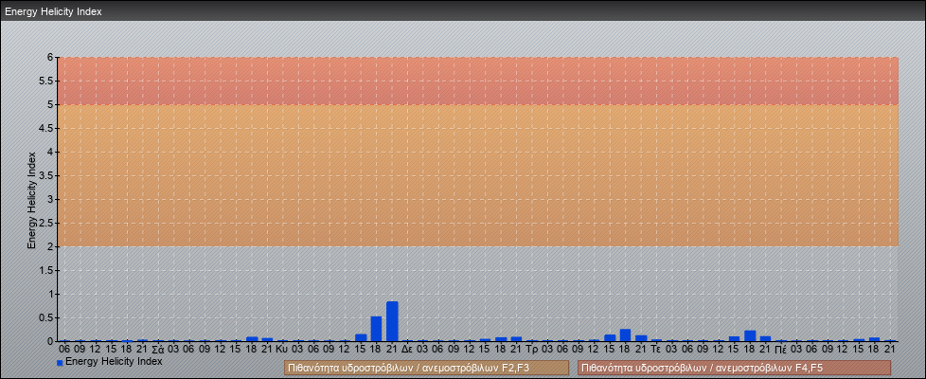This screenshot has width=926, height=379.
Task: Click the 18 bar just before Κυ
Action: [252, 339]
